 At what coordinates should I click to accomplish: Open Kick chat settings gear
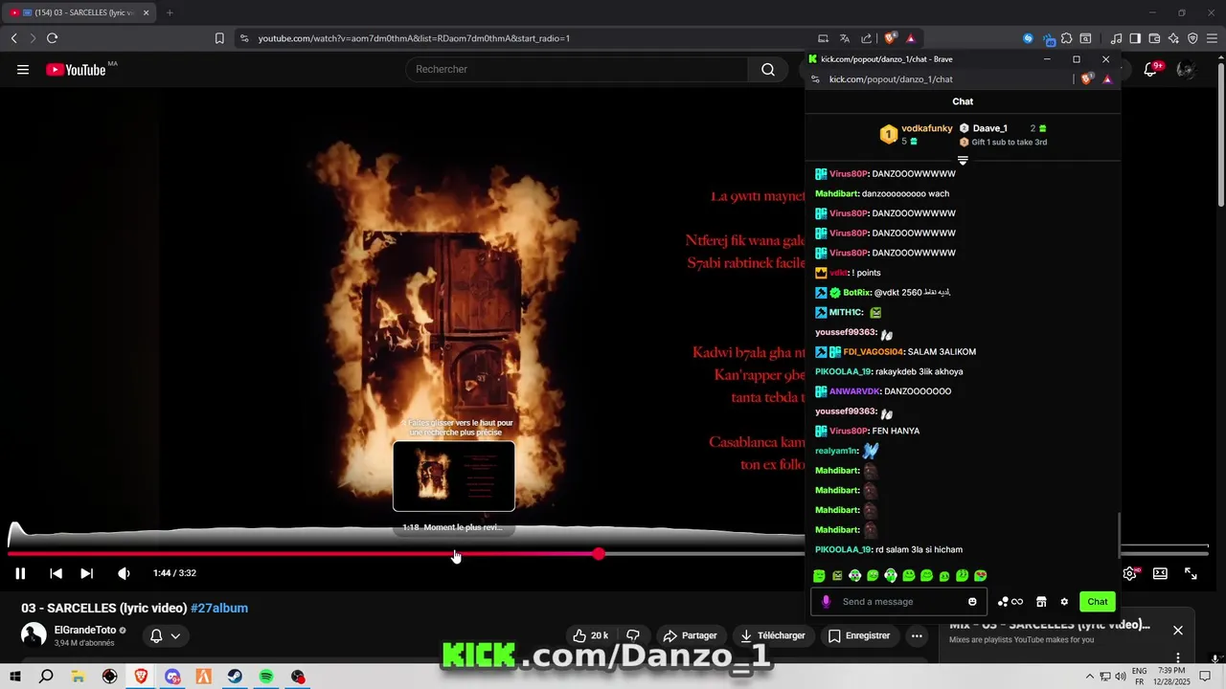coord(1064,602)
